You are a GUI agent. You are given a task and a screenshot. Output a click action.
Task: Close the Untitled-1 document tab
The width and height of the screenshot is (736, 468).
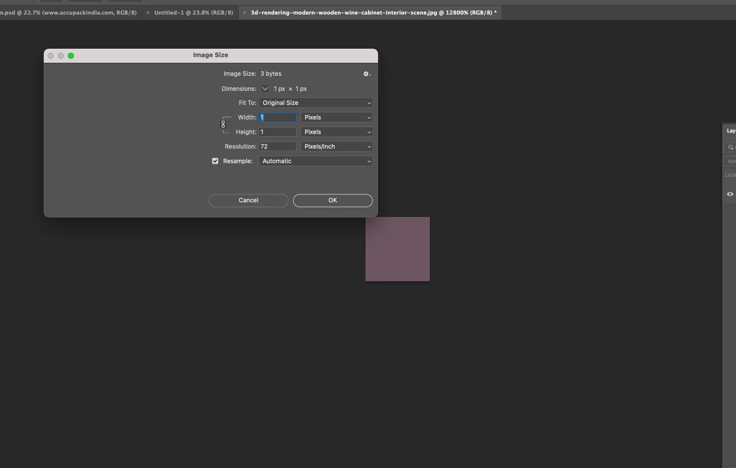pos(148,13)
